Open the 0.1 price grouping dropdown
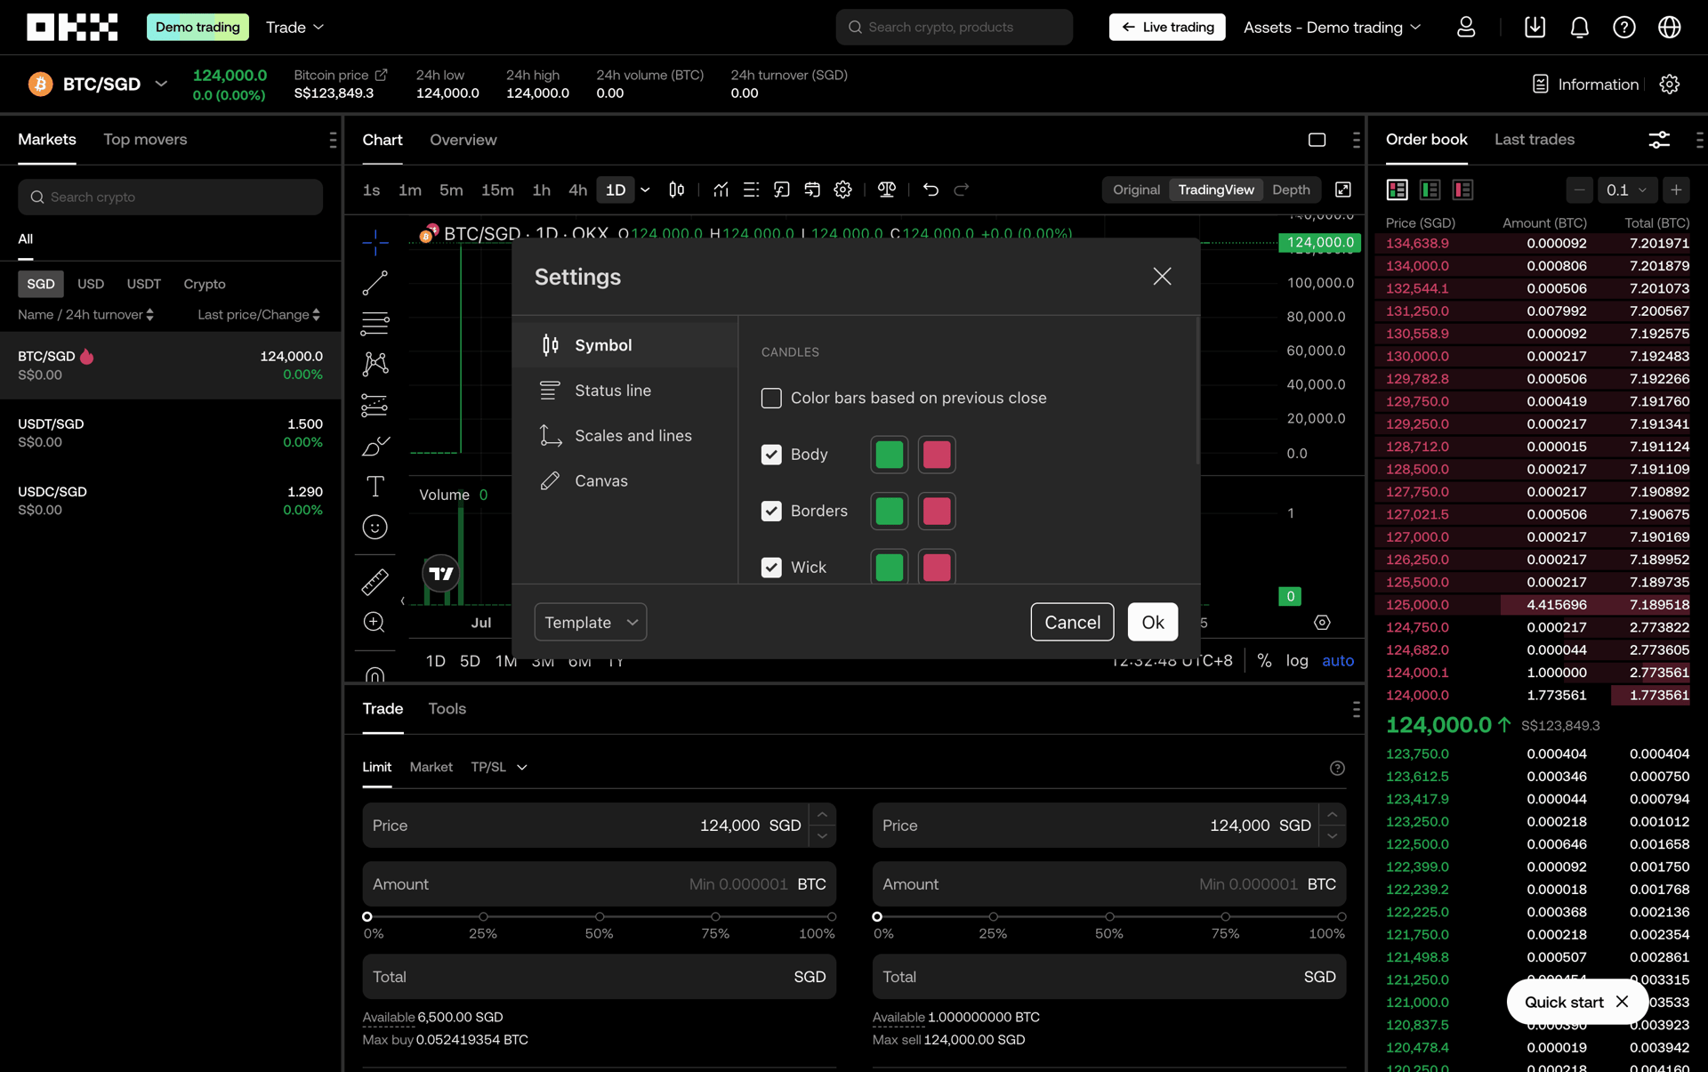The image size is (1708, 1072). click(x=1626, y=189)
